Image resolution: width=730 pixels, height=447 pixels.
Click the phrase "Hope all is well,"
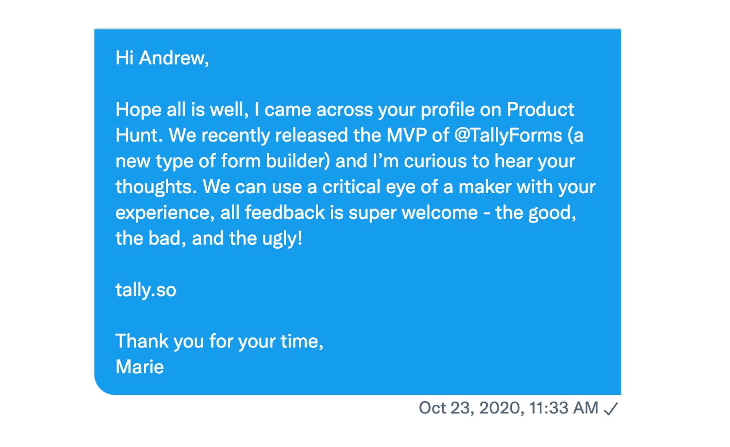[182, 109]
